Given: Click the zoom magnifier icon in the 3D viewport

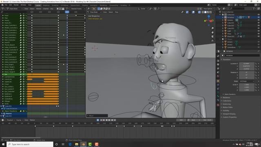Looking at the screenshot, I should coord(212,28).
